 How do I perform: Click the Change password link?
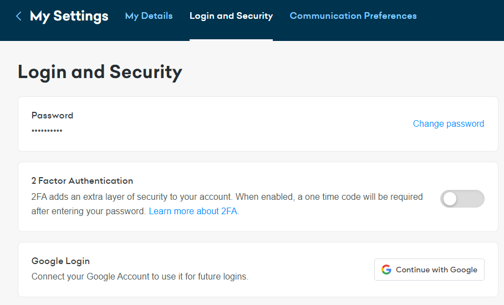(448, 124)
